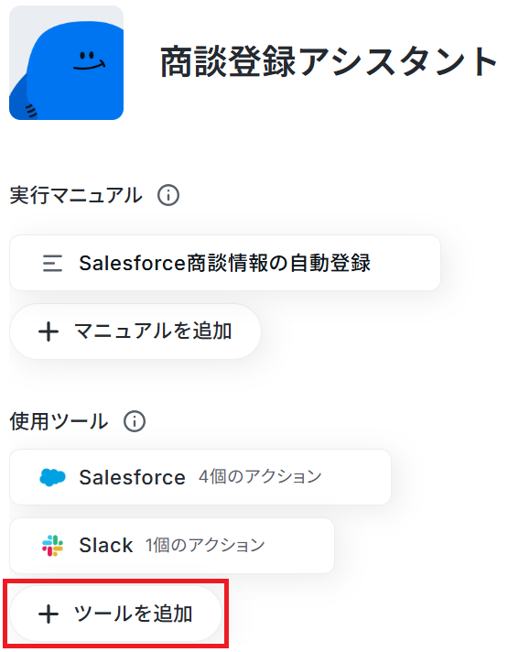
Task: Click the 商談登録アシスタント title text
Action: 329,62
